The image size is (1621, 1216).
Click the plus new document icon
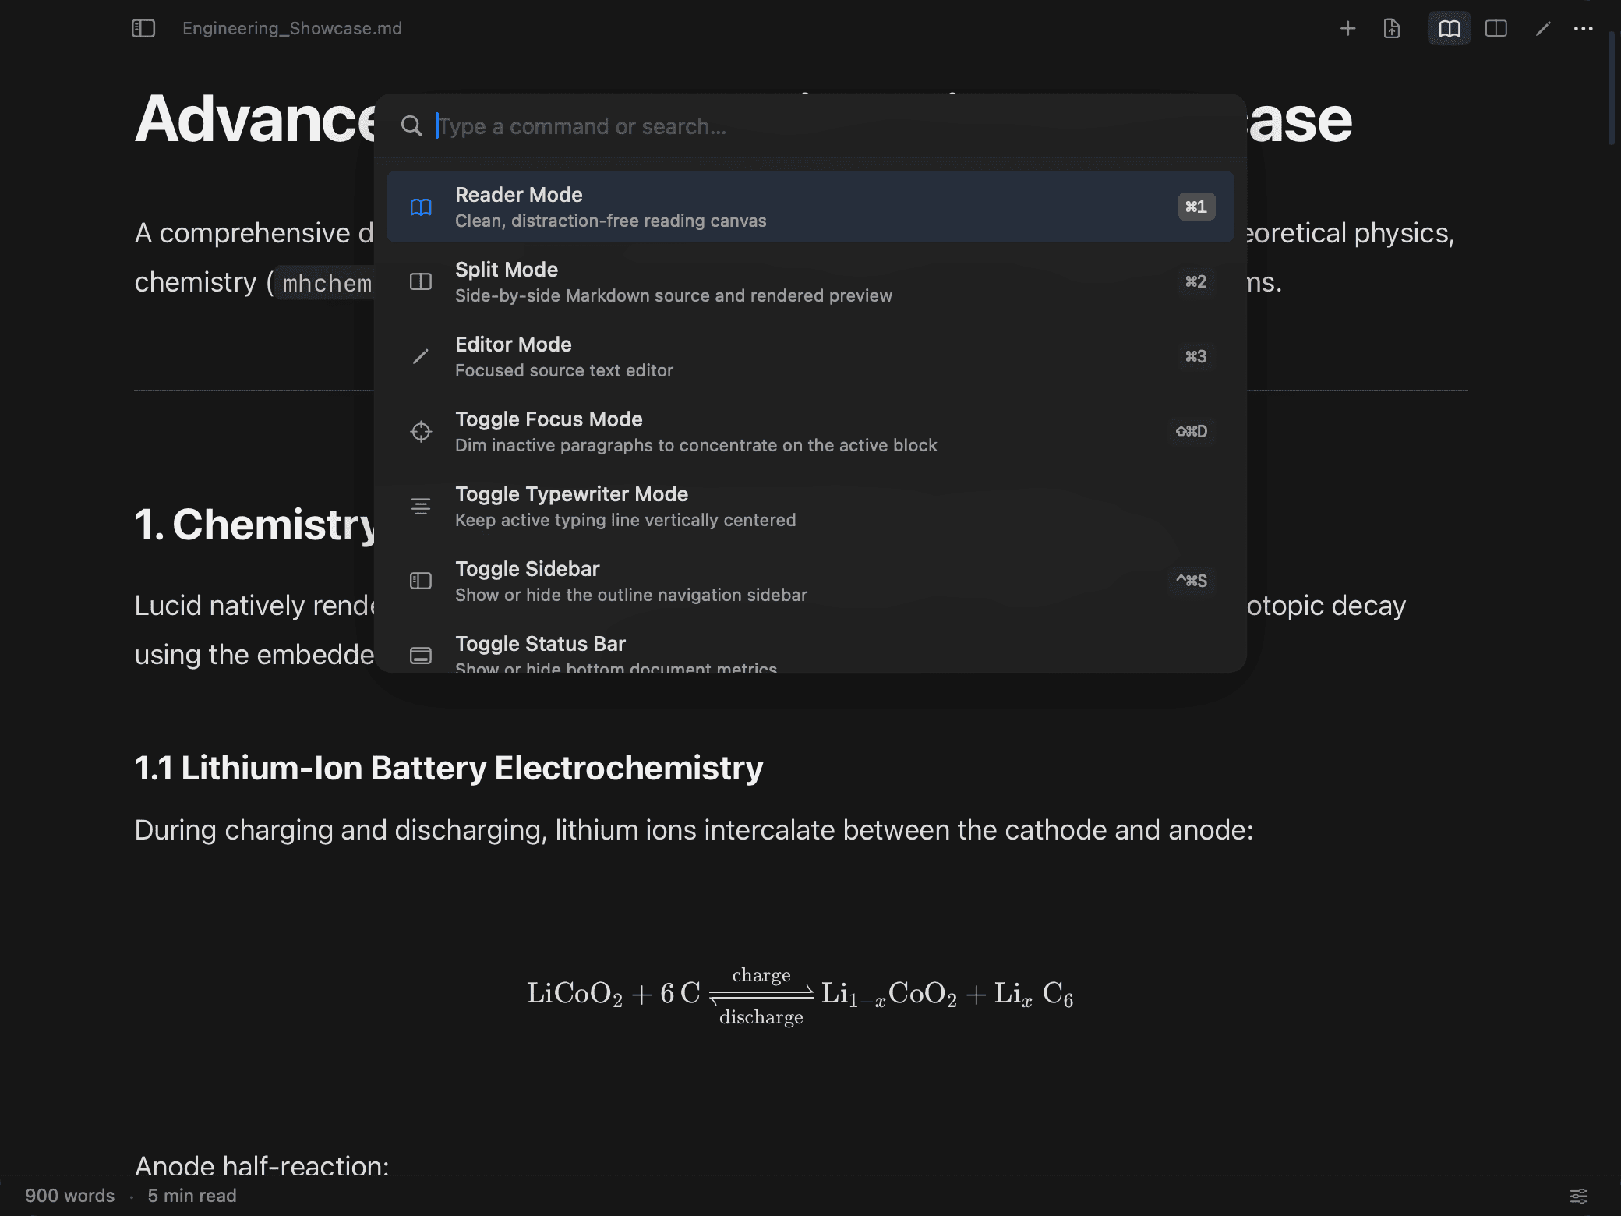[x=1347, y=29]
